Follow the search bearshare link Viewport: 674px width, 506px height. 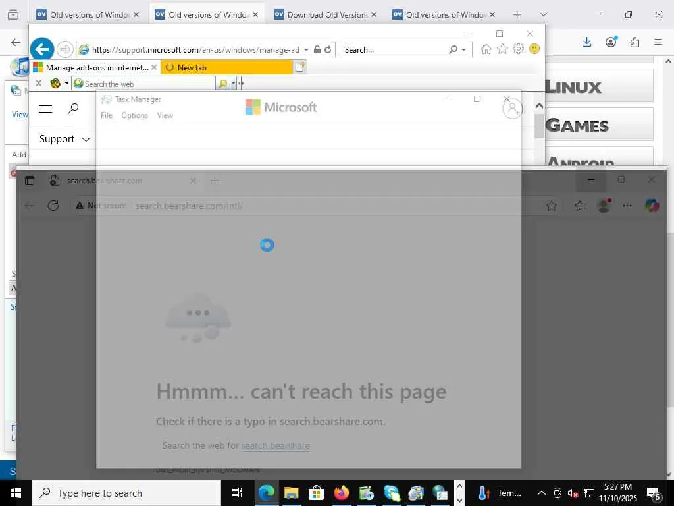276,445
